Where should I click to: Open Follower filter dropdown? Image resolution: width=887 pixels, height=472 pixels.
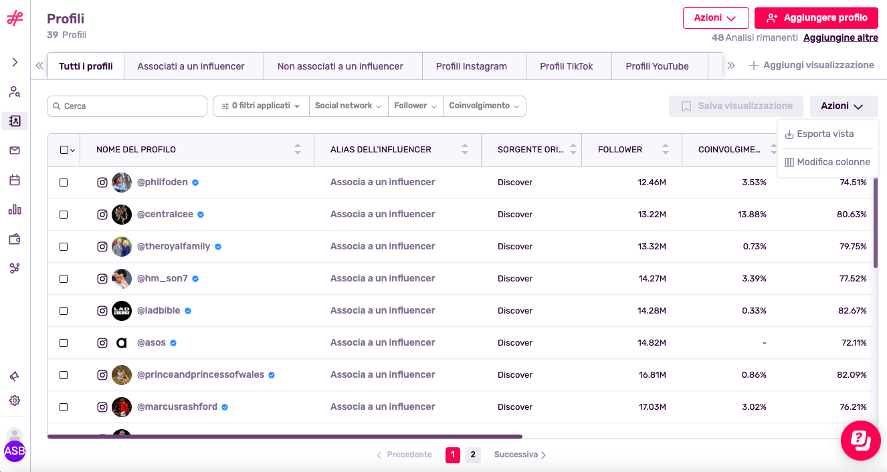click(415, 106)
